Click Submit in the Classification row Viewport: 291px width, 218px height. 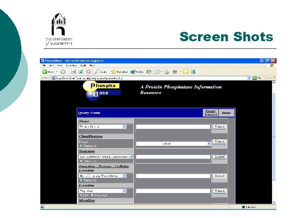coord(219,142)
